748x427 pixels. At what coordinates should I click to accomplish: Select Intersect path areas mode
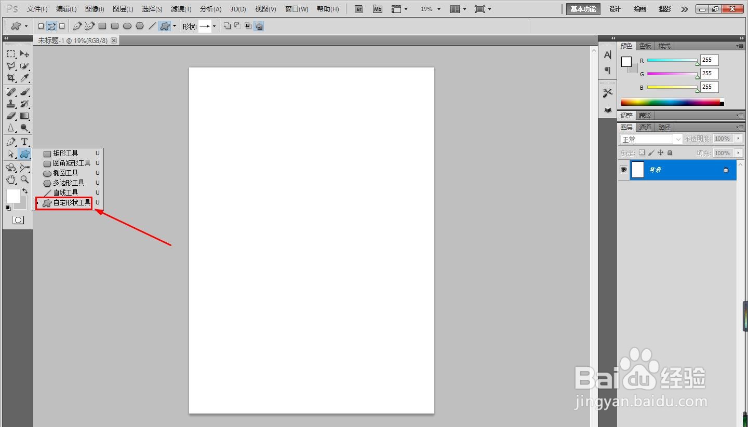click(248, 26)
